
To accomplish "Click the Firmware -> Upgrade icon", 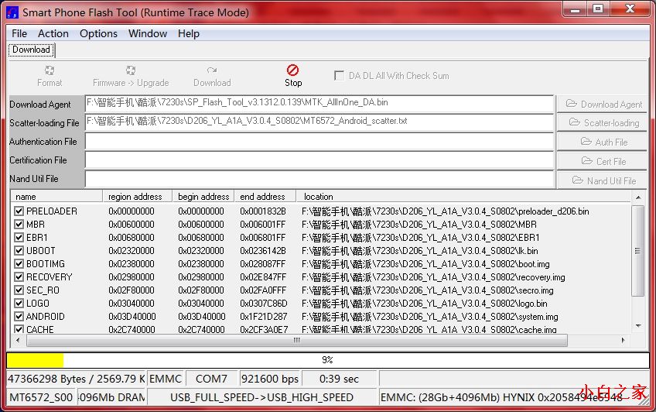I will [x=131, y=70].
